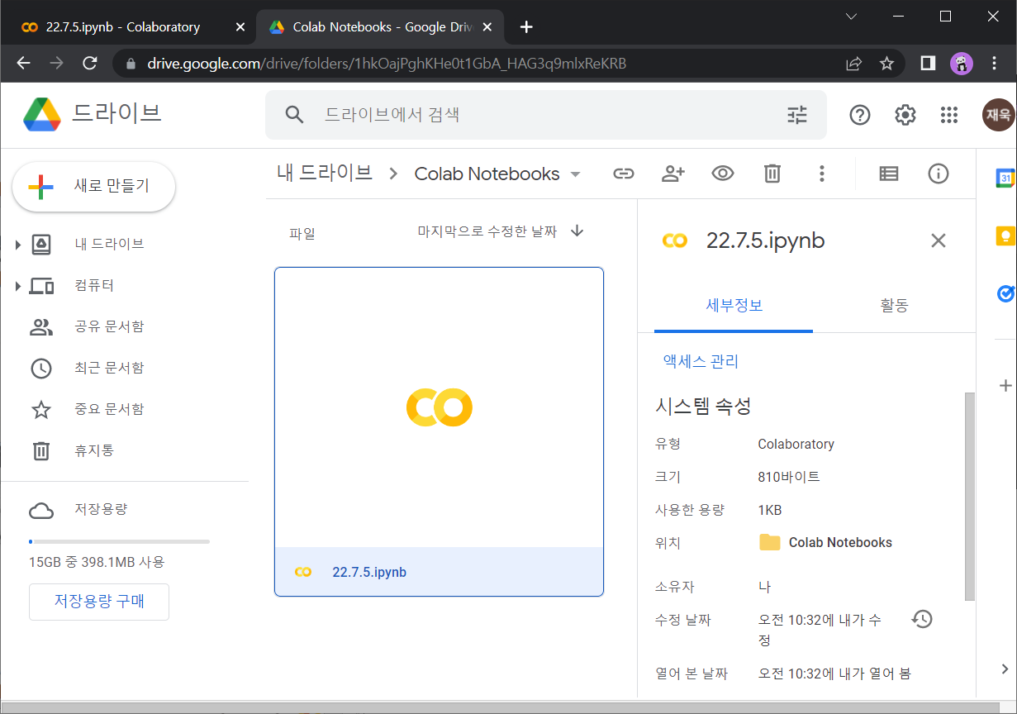Toggle the details info panel icon

939,174
